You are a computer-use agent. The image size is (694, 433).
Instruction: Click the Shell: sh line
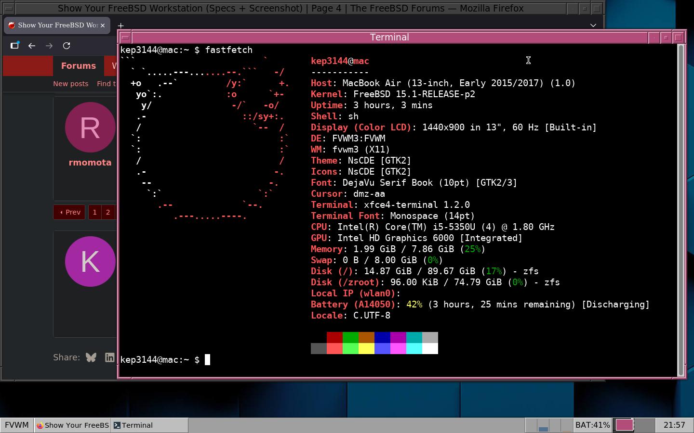(334, 116)
